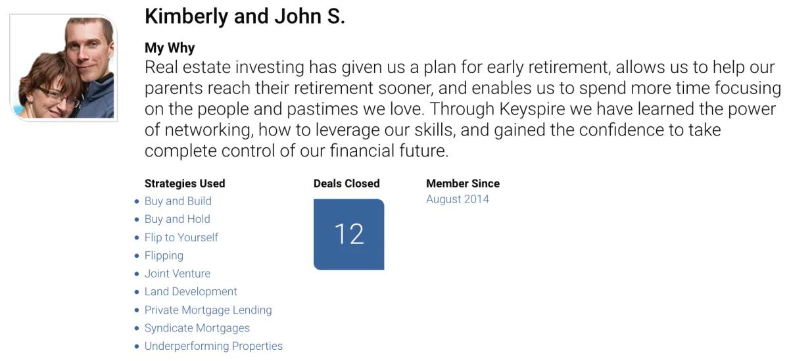Viewport: 789px width, 361px height.
Task: Click the Kimberly and John S. heading
Action: [x=245, y=16]
